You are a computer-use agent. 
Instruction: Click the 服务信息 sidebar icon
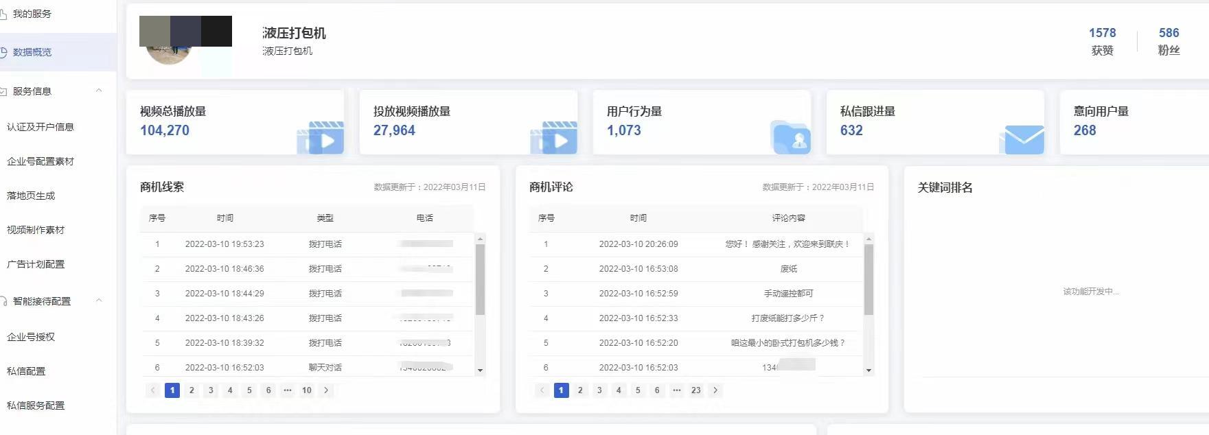click(3, 91)
